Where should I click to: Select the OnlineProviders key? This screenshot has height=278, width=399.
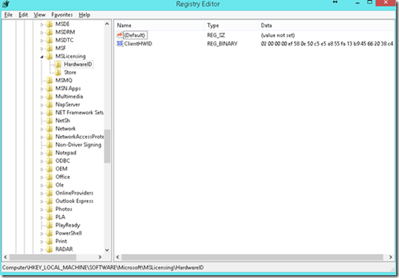tap(74, 193)
